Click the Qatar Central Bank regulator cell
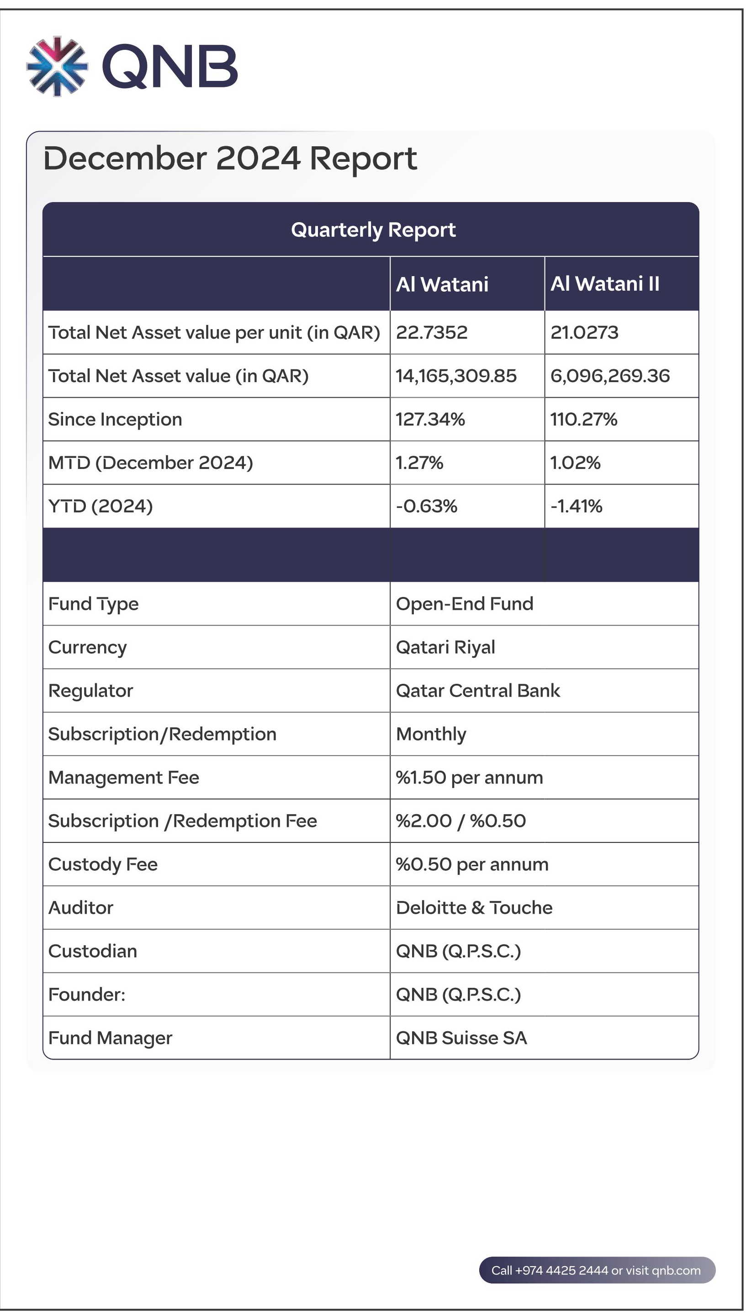 click(545, 691)
